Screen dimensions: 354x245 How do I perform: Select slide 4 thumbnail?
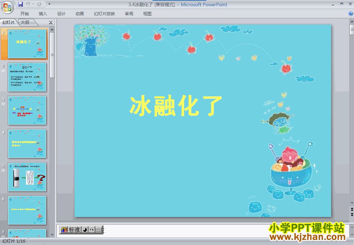[x=27, y=144]
